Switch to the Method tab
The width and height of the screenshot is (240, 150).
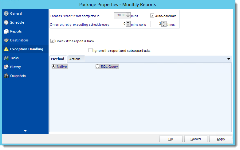tap(58, 59)
